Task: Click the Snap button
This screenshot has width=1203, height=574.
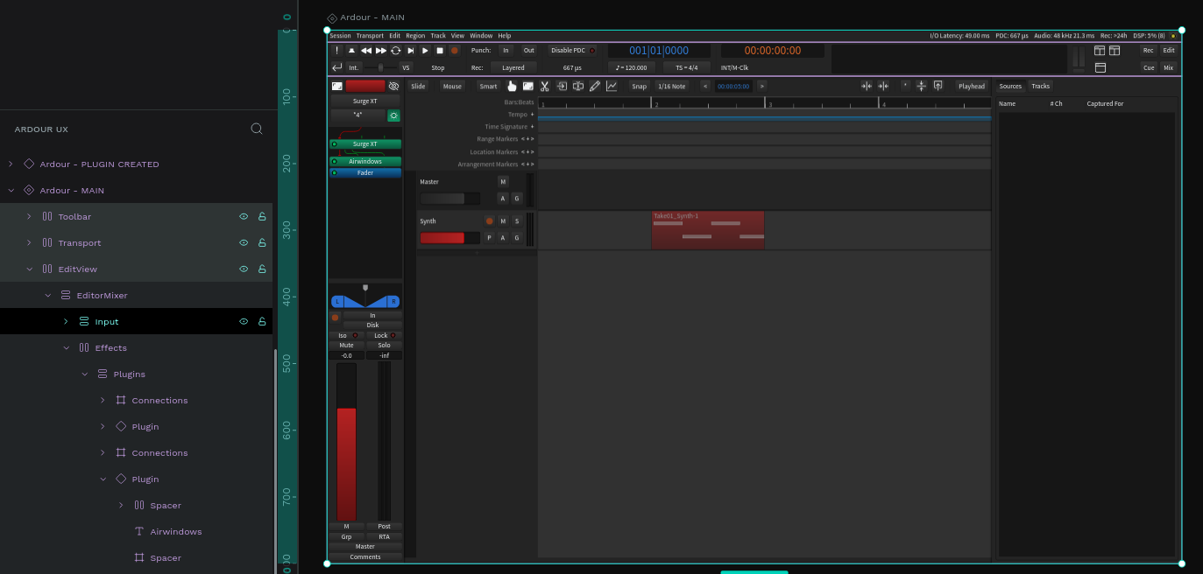Action: pos(640,86)
